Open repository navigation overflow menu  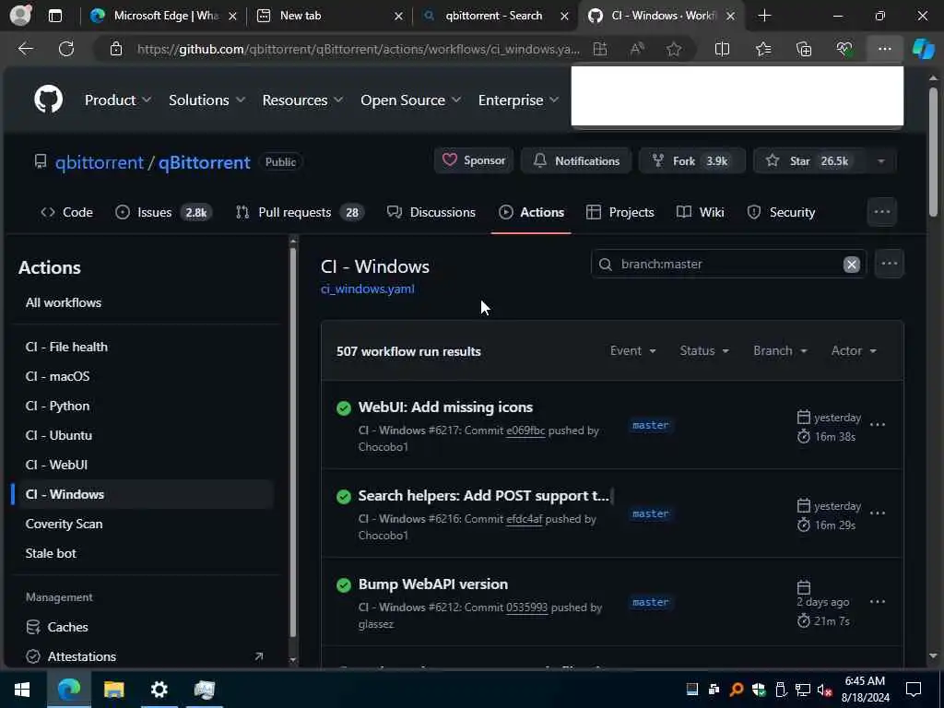[x=882, y=212]
